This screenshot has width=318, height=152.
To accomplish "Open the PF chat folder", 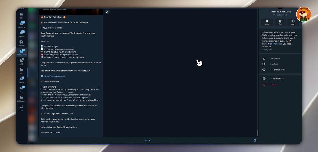I will (x=21, y=16).
